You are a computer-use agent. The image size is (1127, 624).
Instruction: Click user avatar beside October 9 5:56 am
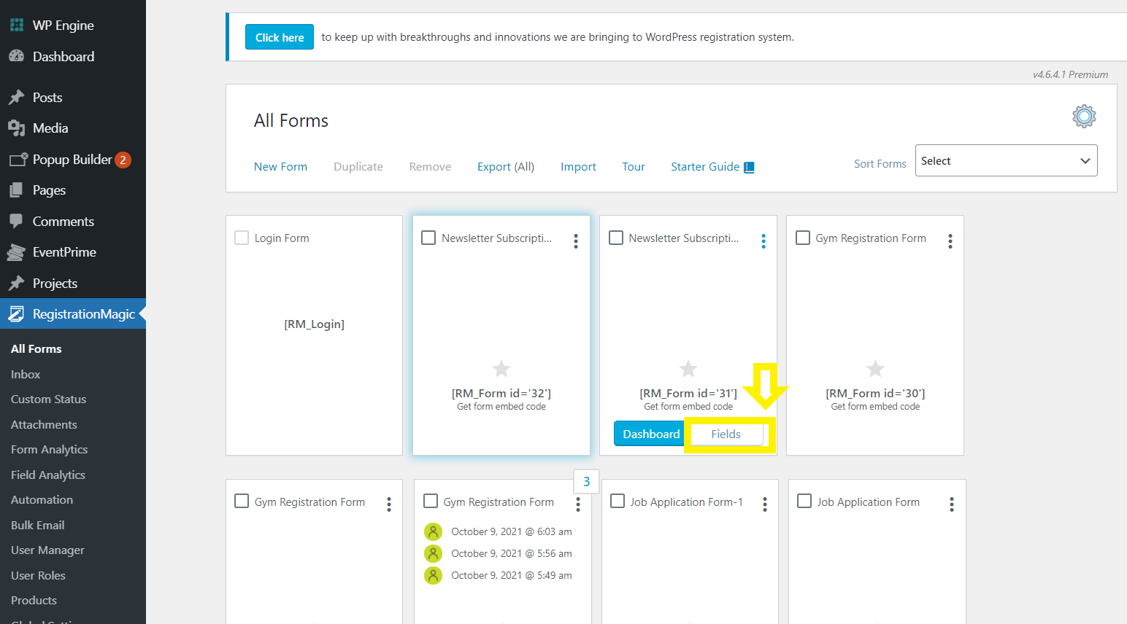coord(434,553)
